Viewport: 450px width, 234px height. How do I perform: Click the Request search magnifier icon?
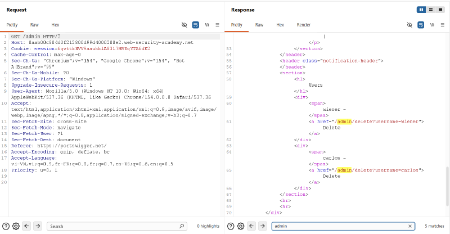pyautogui.click(x=182, y=226)
